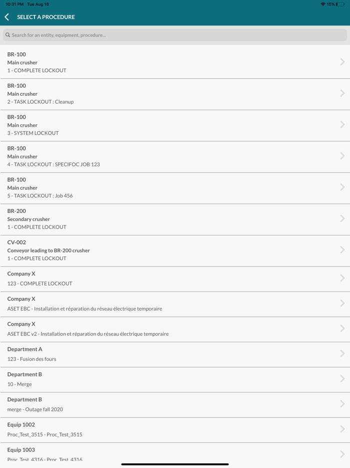
Task: Tap the back arrow to exit procedure selection
Action: click(6, 17)
